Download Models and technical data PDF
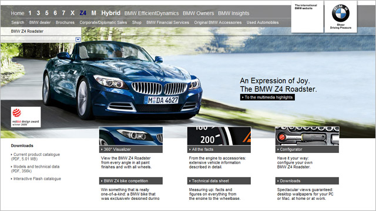This screenshot has width=376, height=211. [x=35, y=169]
